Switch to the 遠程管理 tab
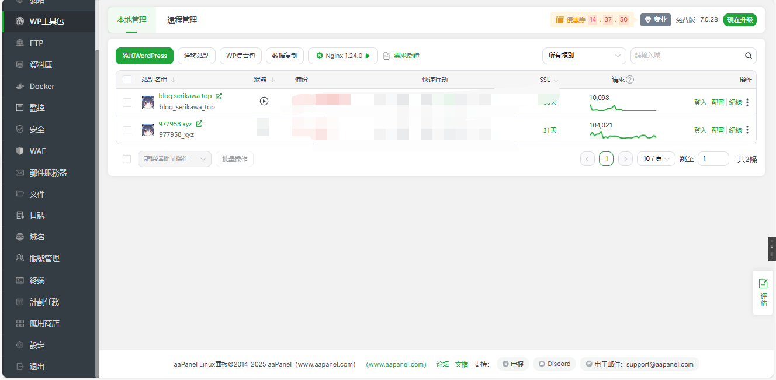776x380 pixels. [182, 20]
